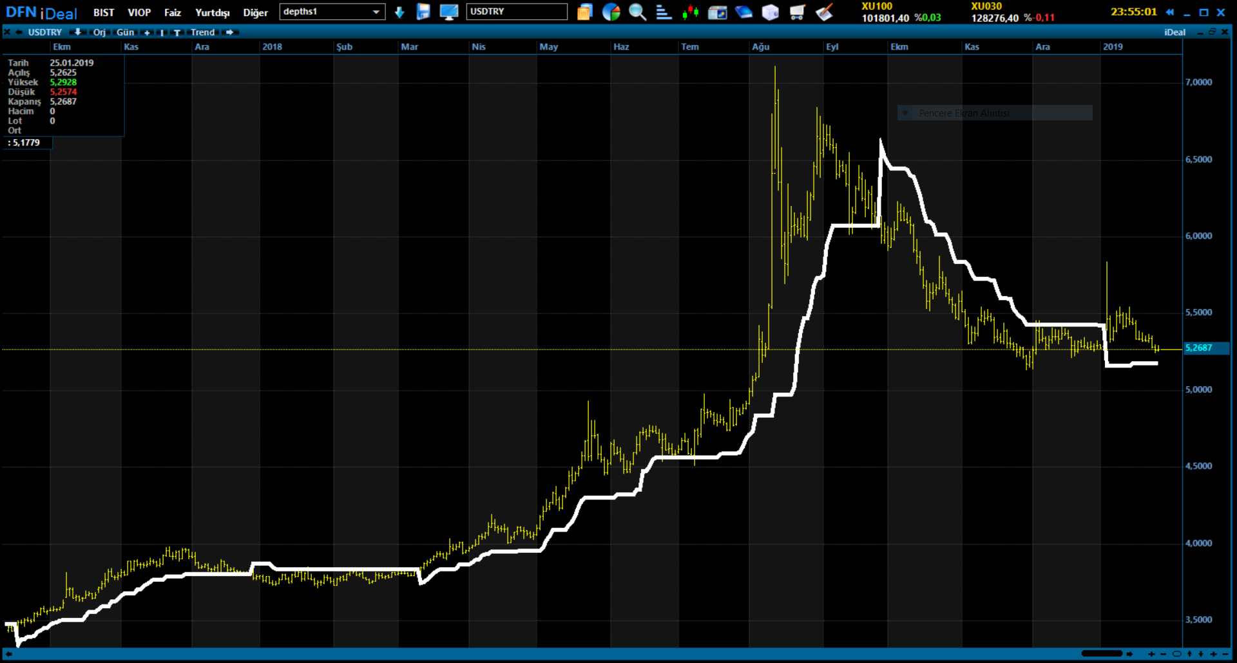
Task: Expand the down arrow next to USDTRY label
Action: (x=77, y=32)
